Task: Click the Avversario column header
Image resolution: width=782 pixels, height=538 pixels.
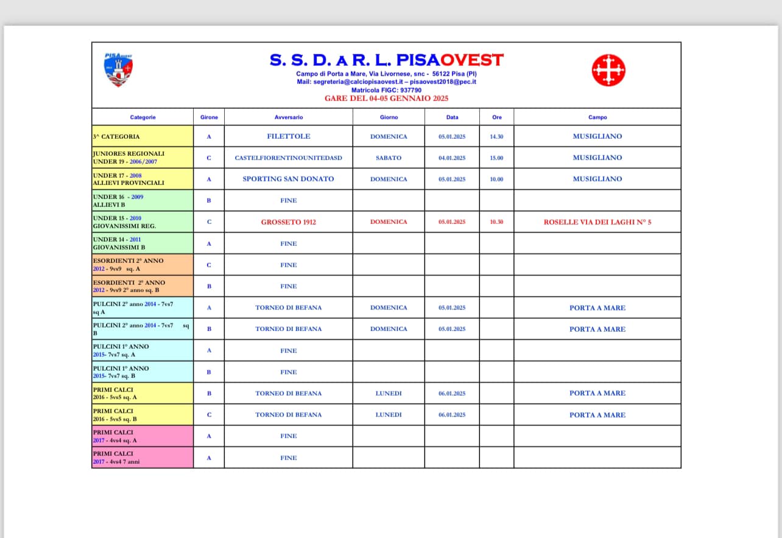Action: point(289,117)
